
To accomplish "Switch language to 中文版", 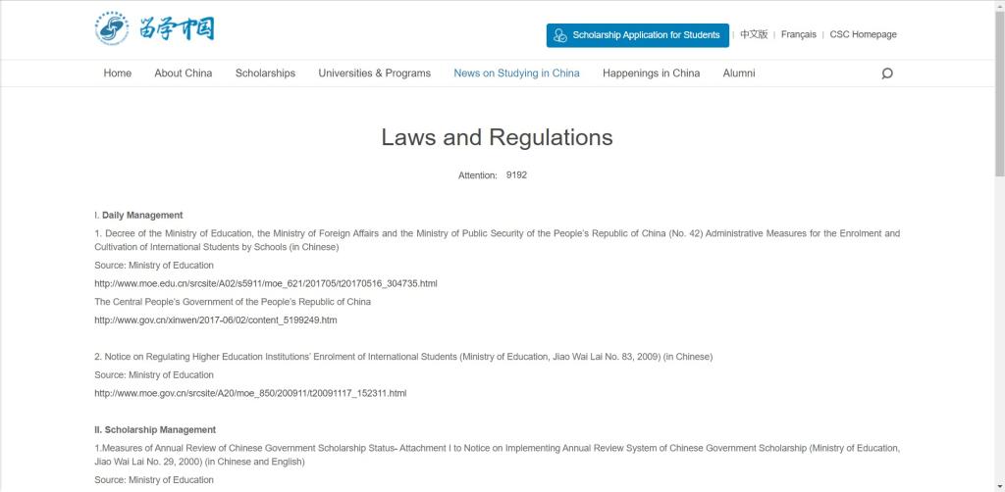I will [x=754, y=35].
